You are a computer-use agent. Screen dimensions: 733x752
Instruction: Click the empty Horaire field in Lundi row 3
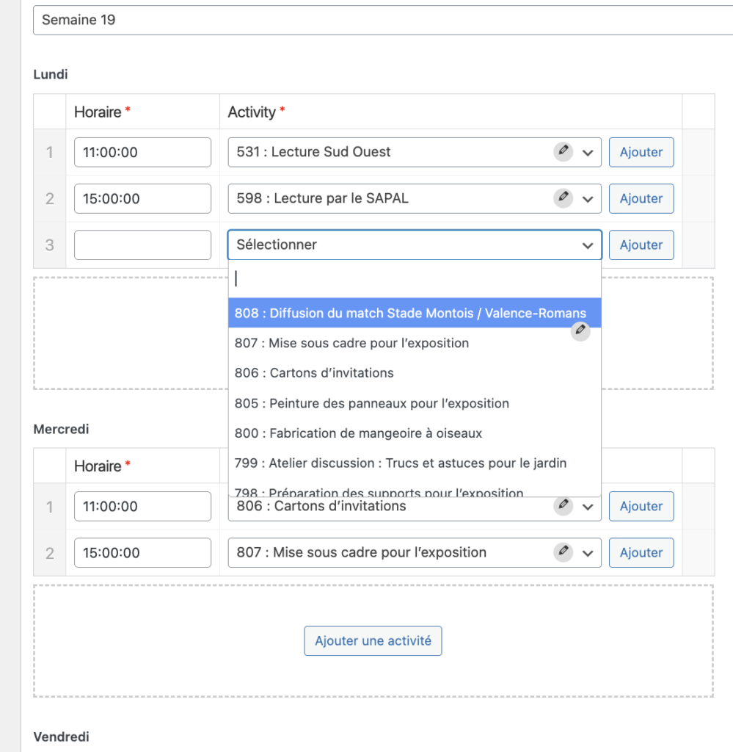point(142,245)
